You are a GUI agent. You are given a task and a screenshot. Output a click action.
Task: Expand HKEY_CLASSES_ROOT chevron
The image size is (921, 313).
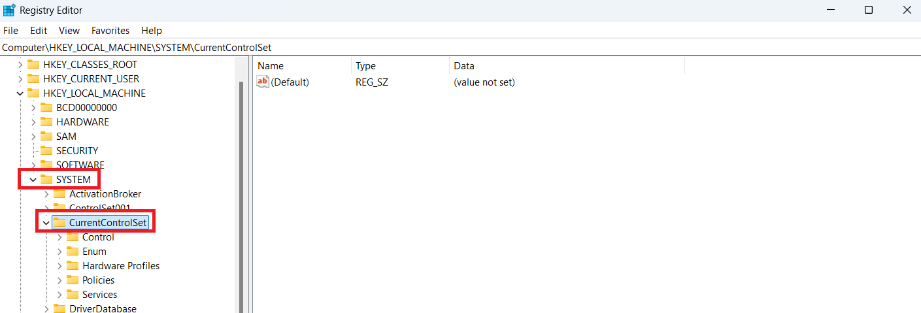coord(20,65)
